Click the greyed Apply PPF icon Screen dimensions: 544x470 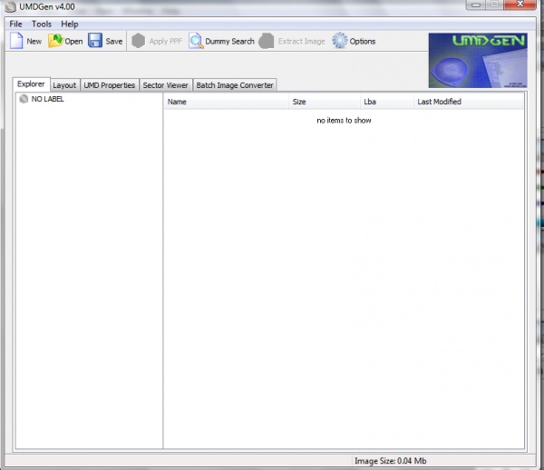pyautogui.click(x=138, y=41)
